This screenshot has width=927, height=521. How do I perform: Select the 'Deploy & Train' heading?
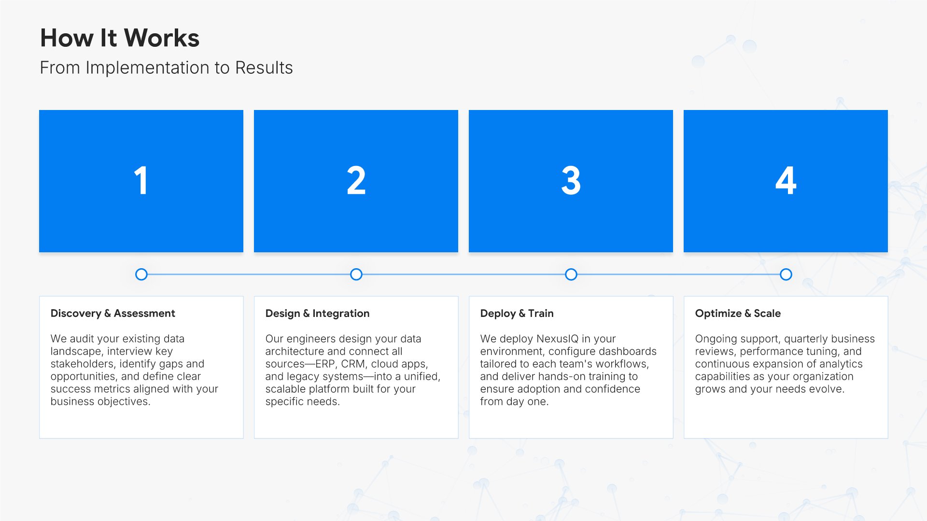(x=517, y=314)
